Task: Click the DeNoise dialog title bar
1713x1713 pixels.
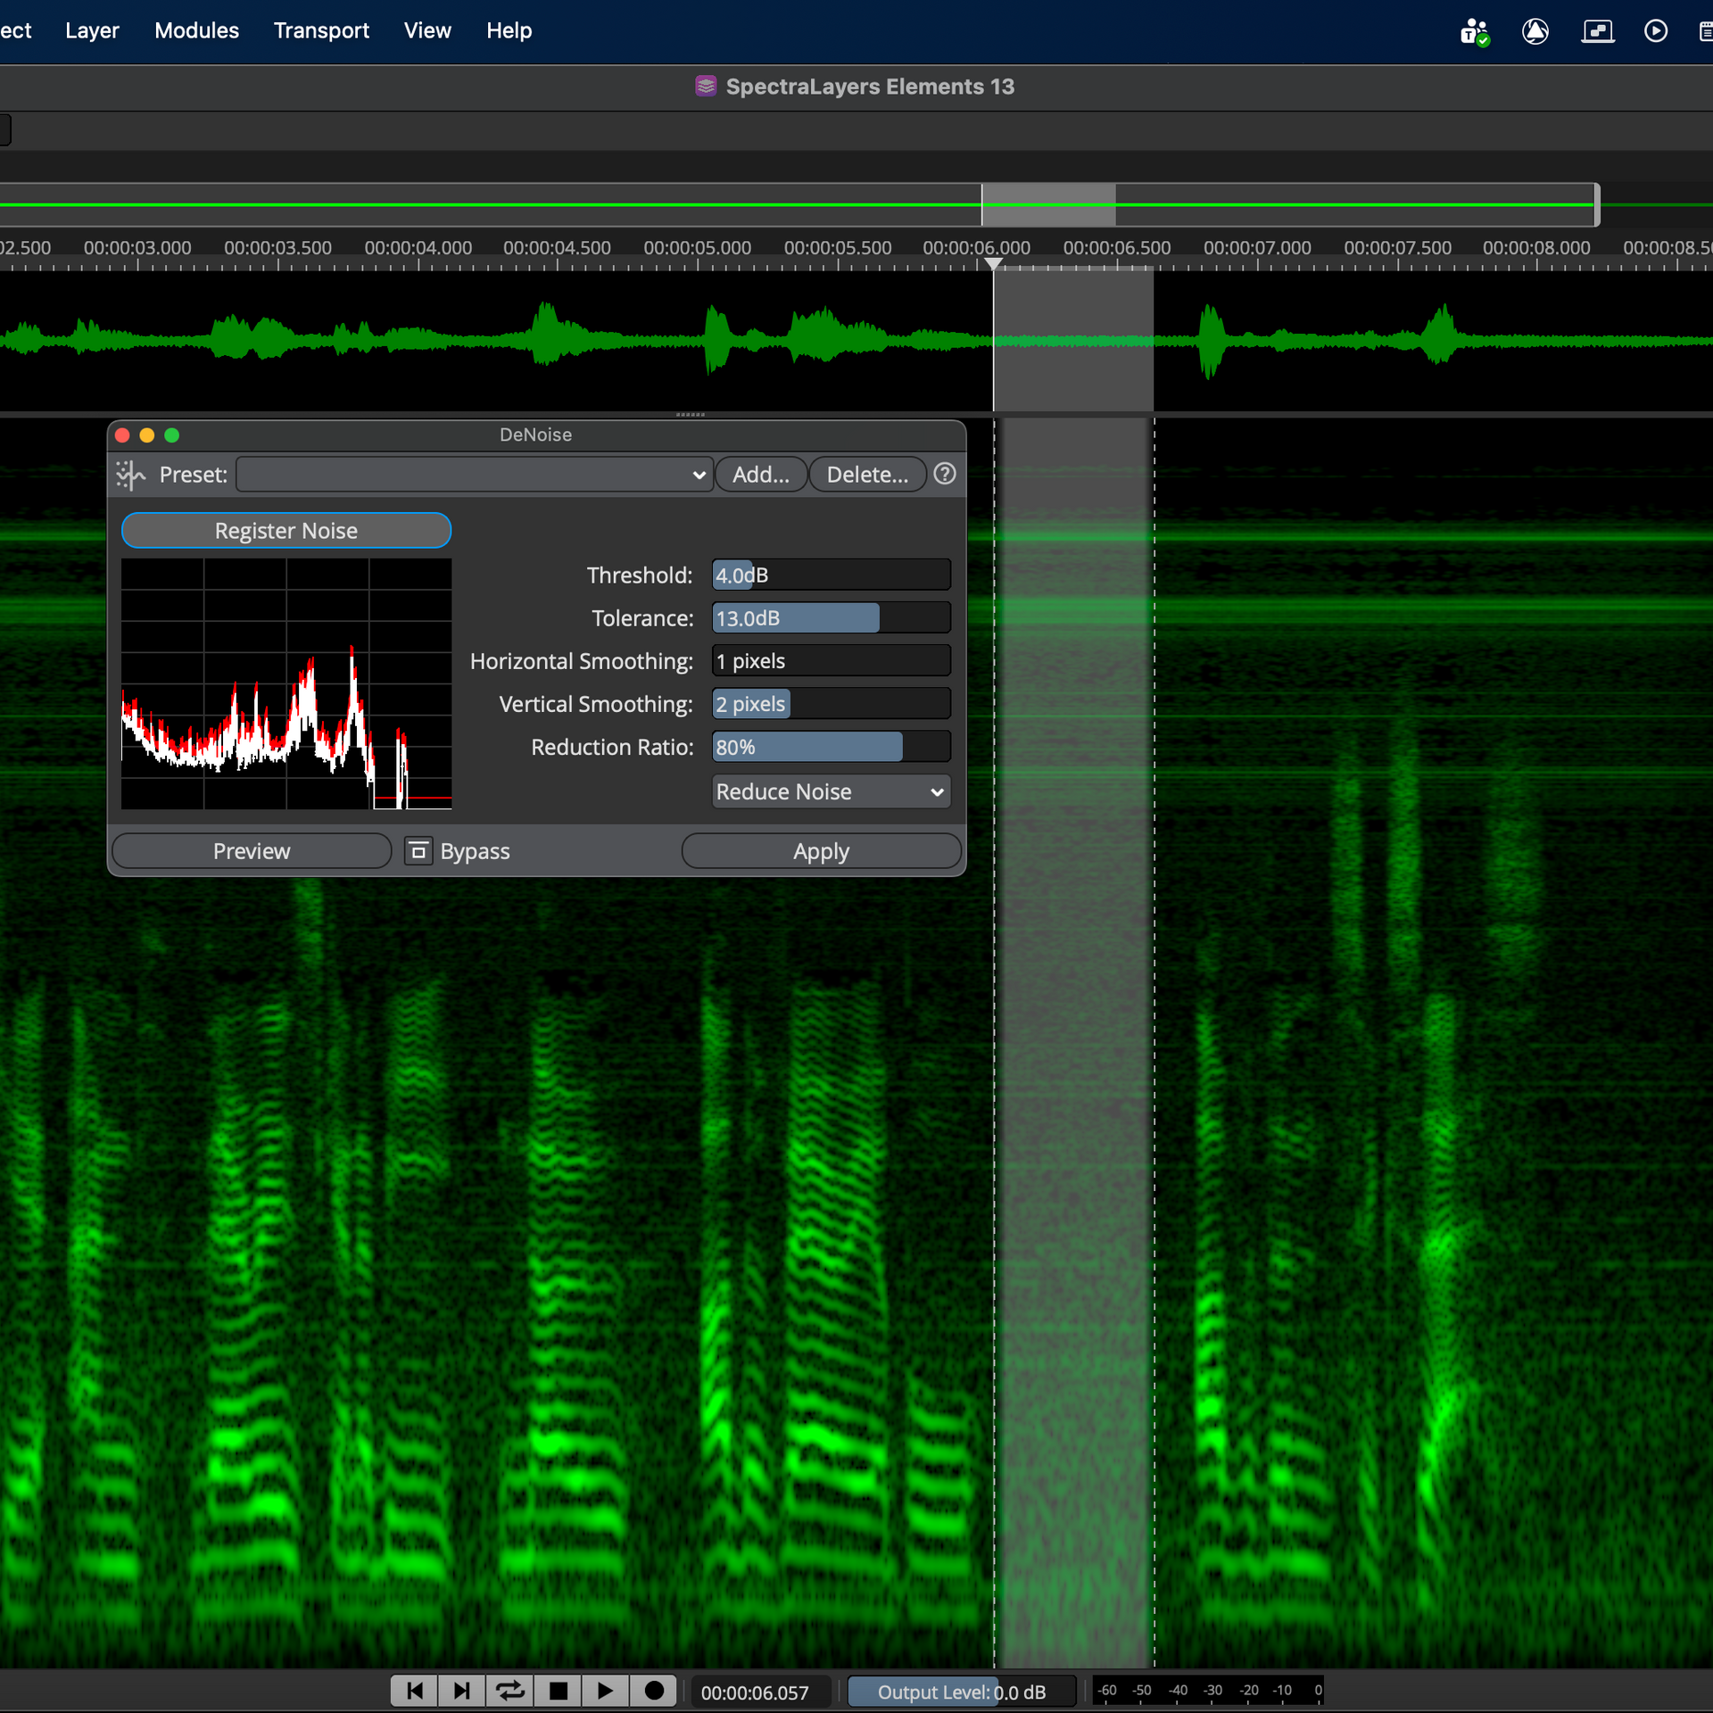Action: 536,434
